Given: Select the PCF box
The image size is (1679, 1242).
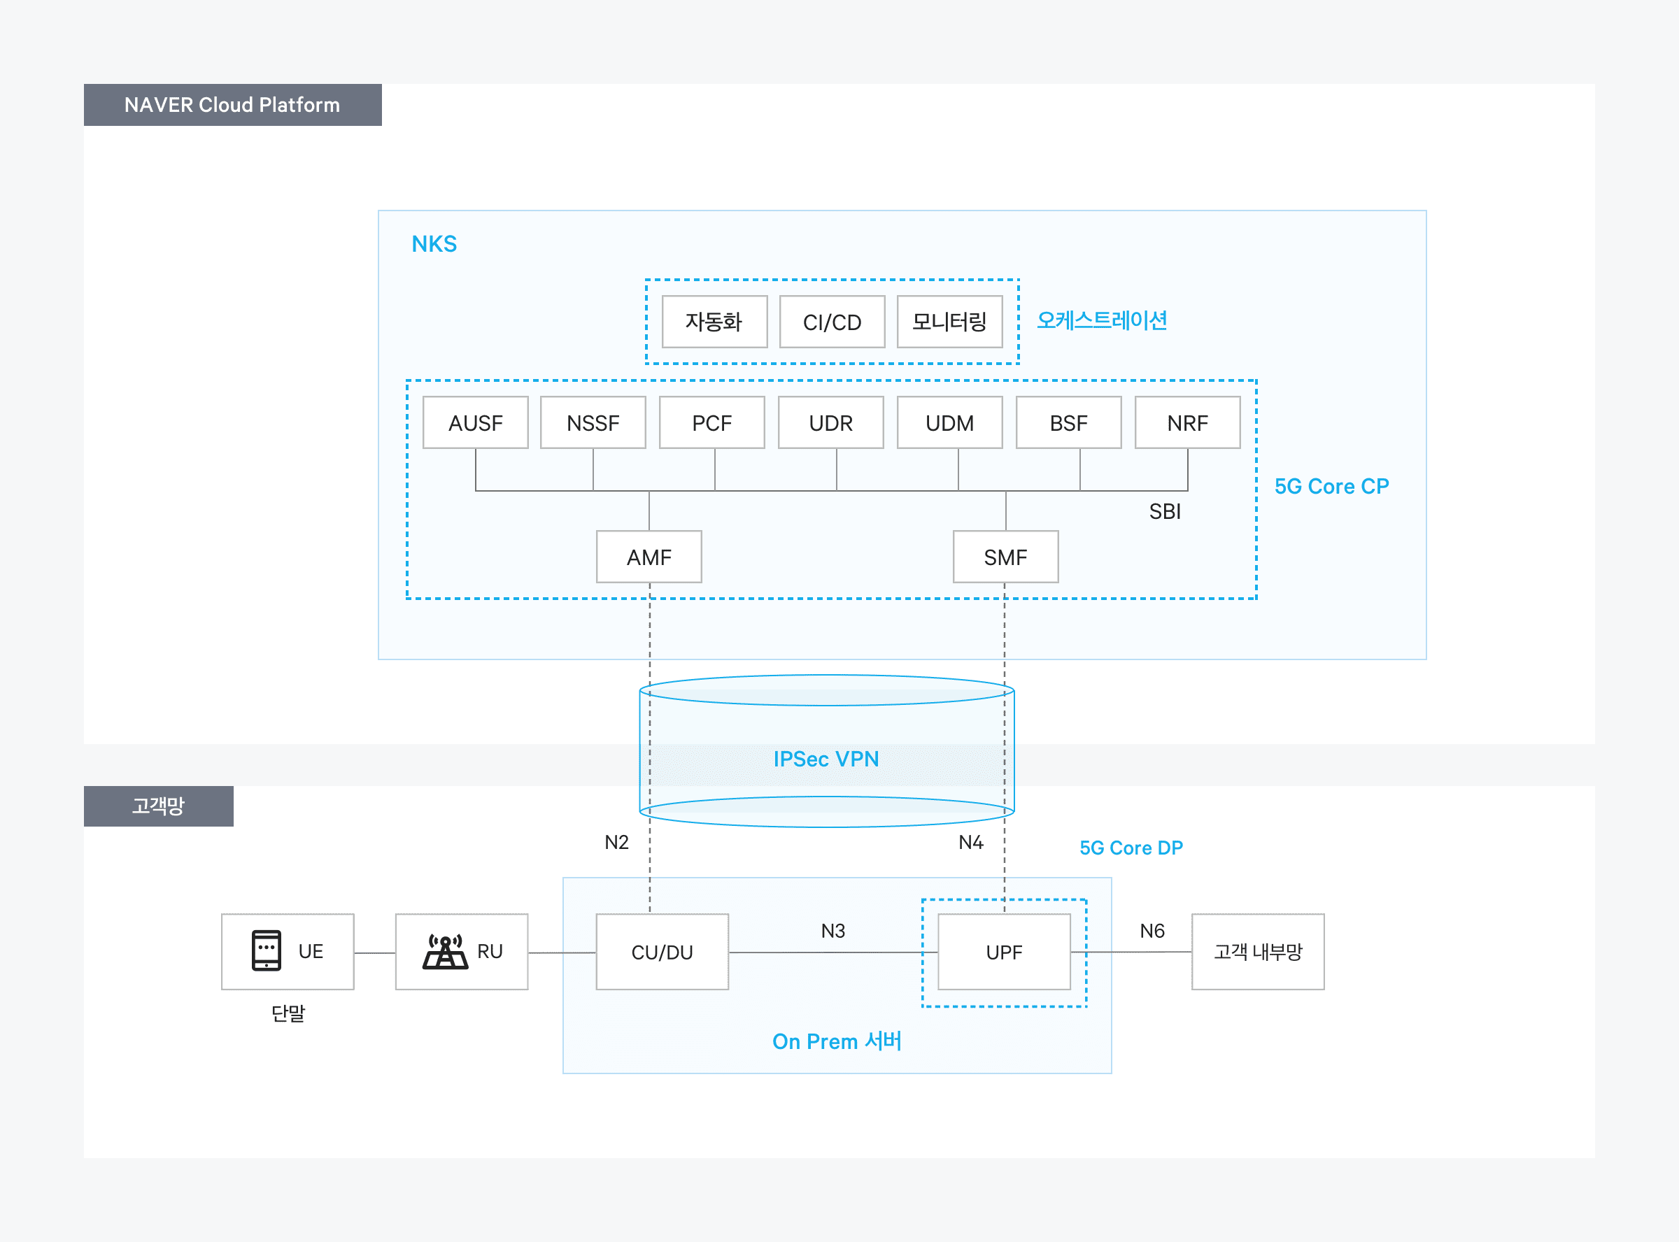Looking at the screenshot, I should (712, 422).
